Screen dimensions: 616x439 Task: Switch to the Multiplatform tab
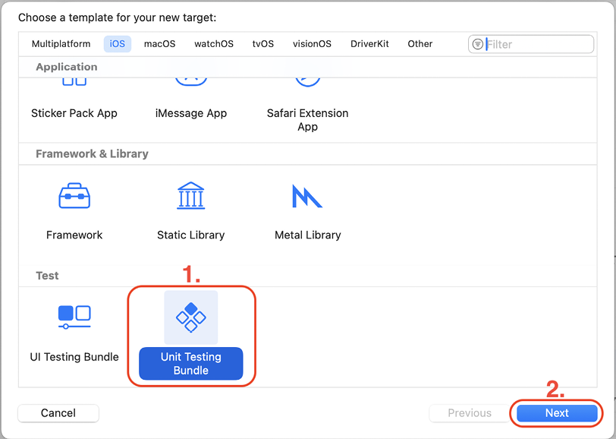coord(61,43)
